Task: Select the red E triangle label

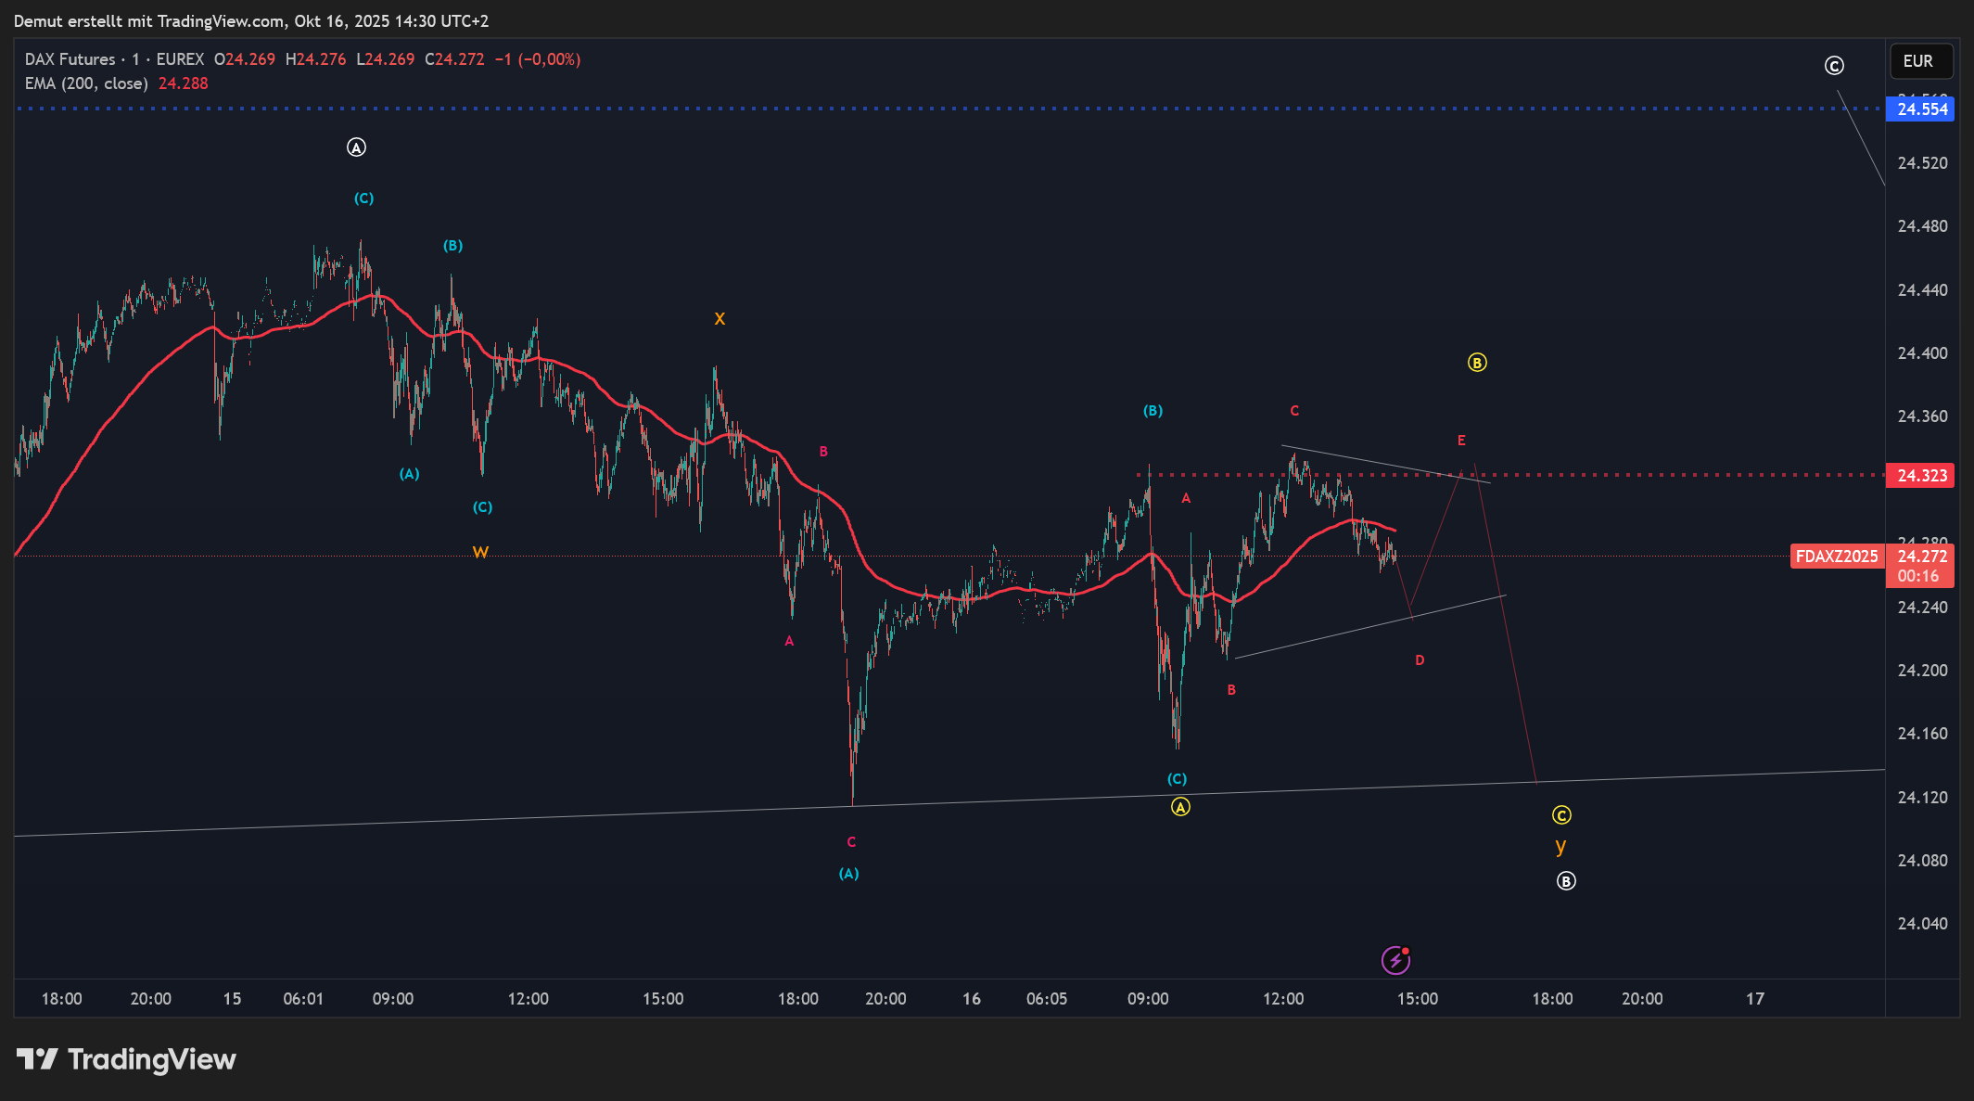Action: pyautogui.click(x=1461, y=441)
